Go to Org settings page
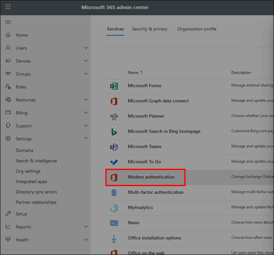The width and height of the screenshot is (274, 255). click(28, 171)
